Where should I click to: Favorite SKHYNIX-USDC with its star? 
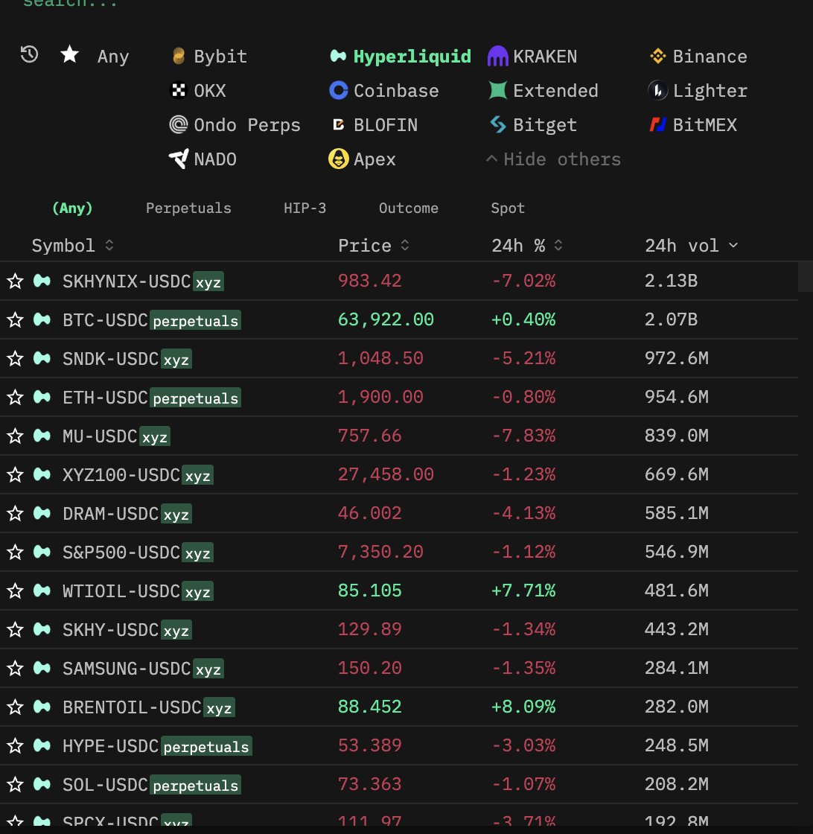[15, 281]
